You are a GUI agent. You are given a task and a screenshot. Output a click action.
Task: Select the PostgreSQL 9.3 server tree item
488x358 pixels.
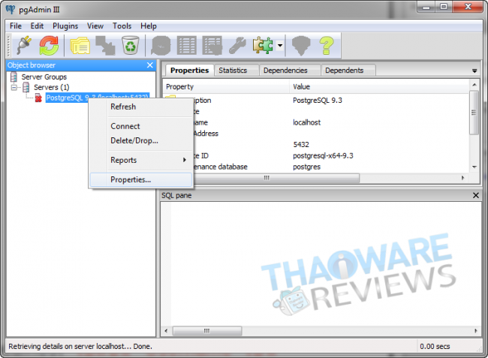[97, 98]
